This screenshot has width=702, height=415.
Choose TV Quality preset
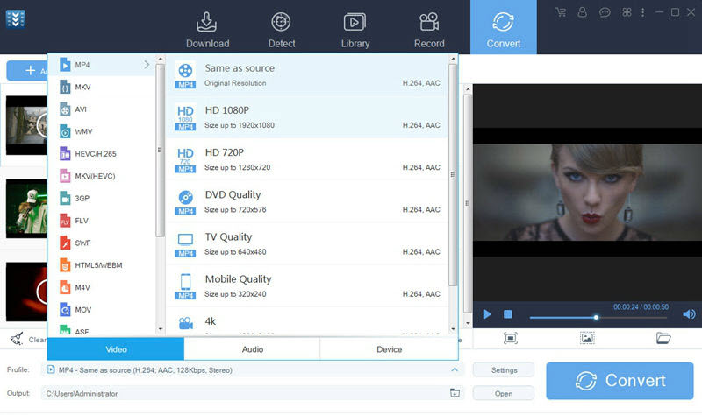click(x=307, y=244)
